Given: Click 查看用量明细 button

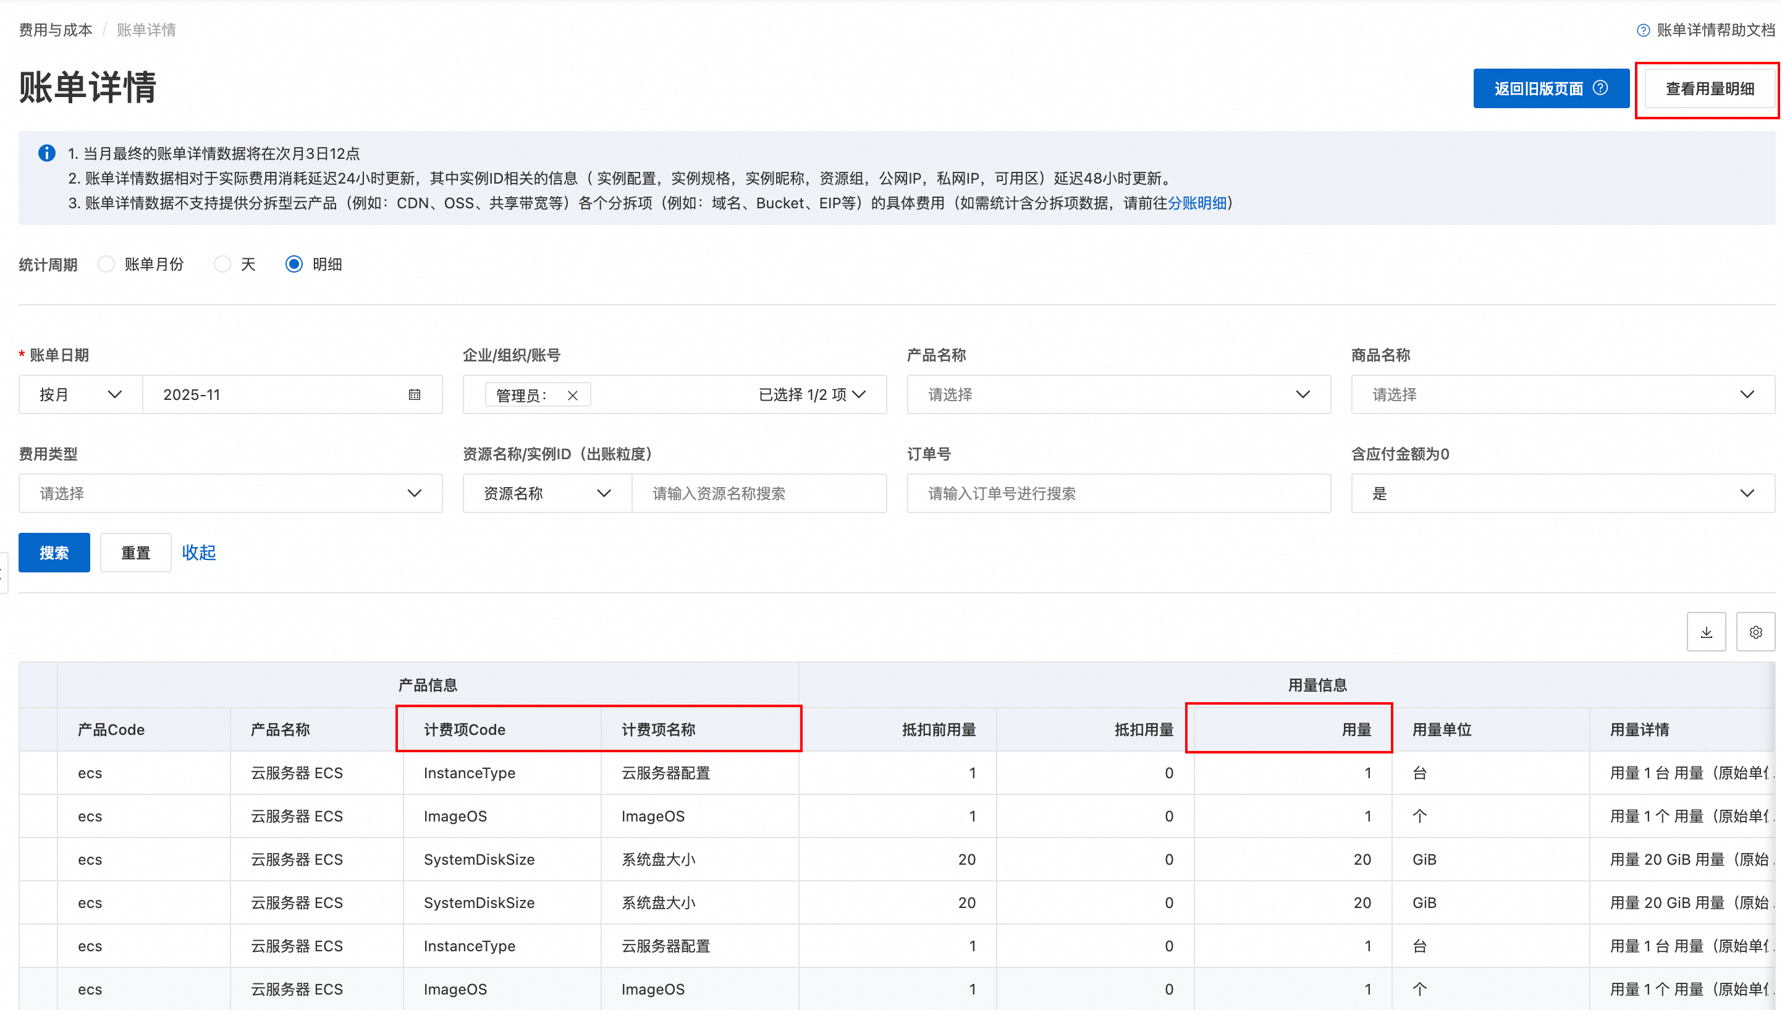Looking at the screenshot, I should [1709, 89].
